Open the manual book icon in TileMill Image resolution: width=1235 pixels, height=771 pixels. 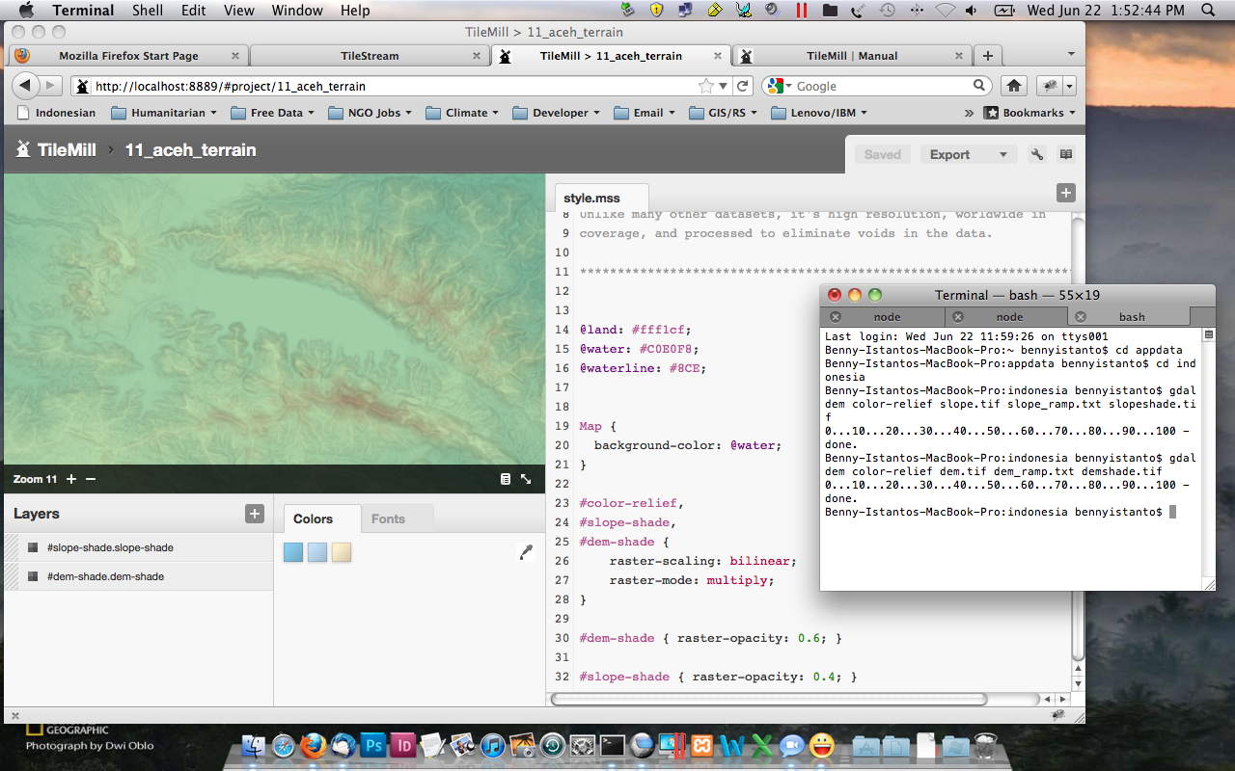click(x=1065, y=154)
